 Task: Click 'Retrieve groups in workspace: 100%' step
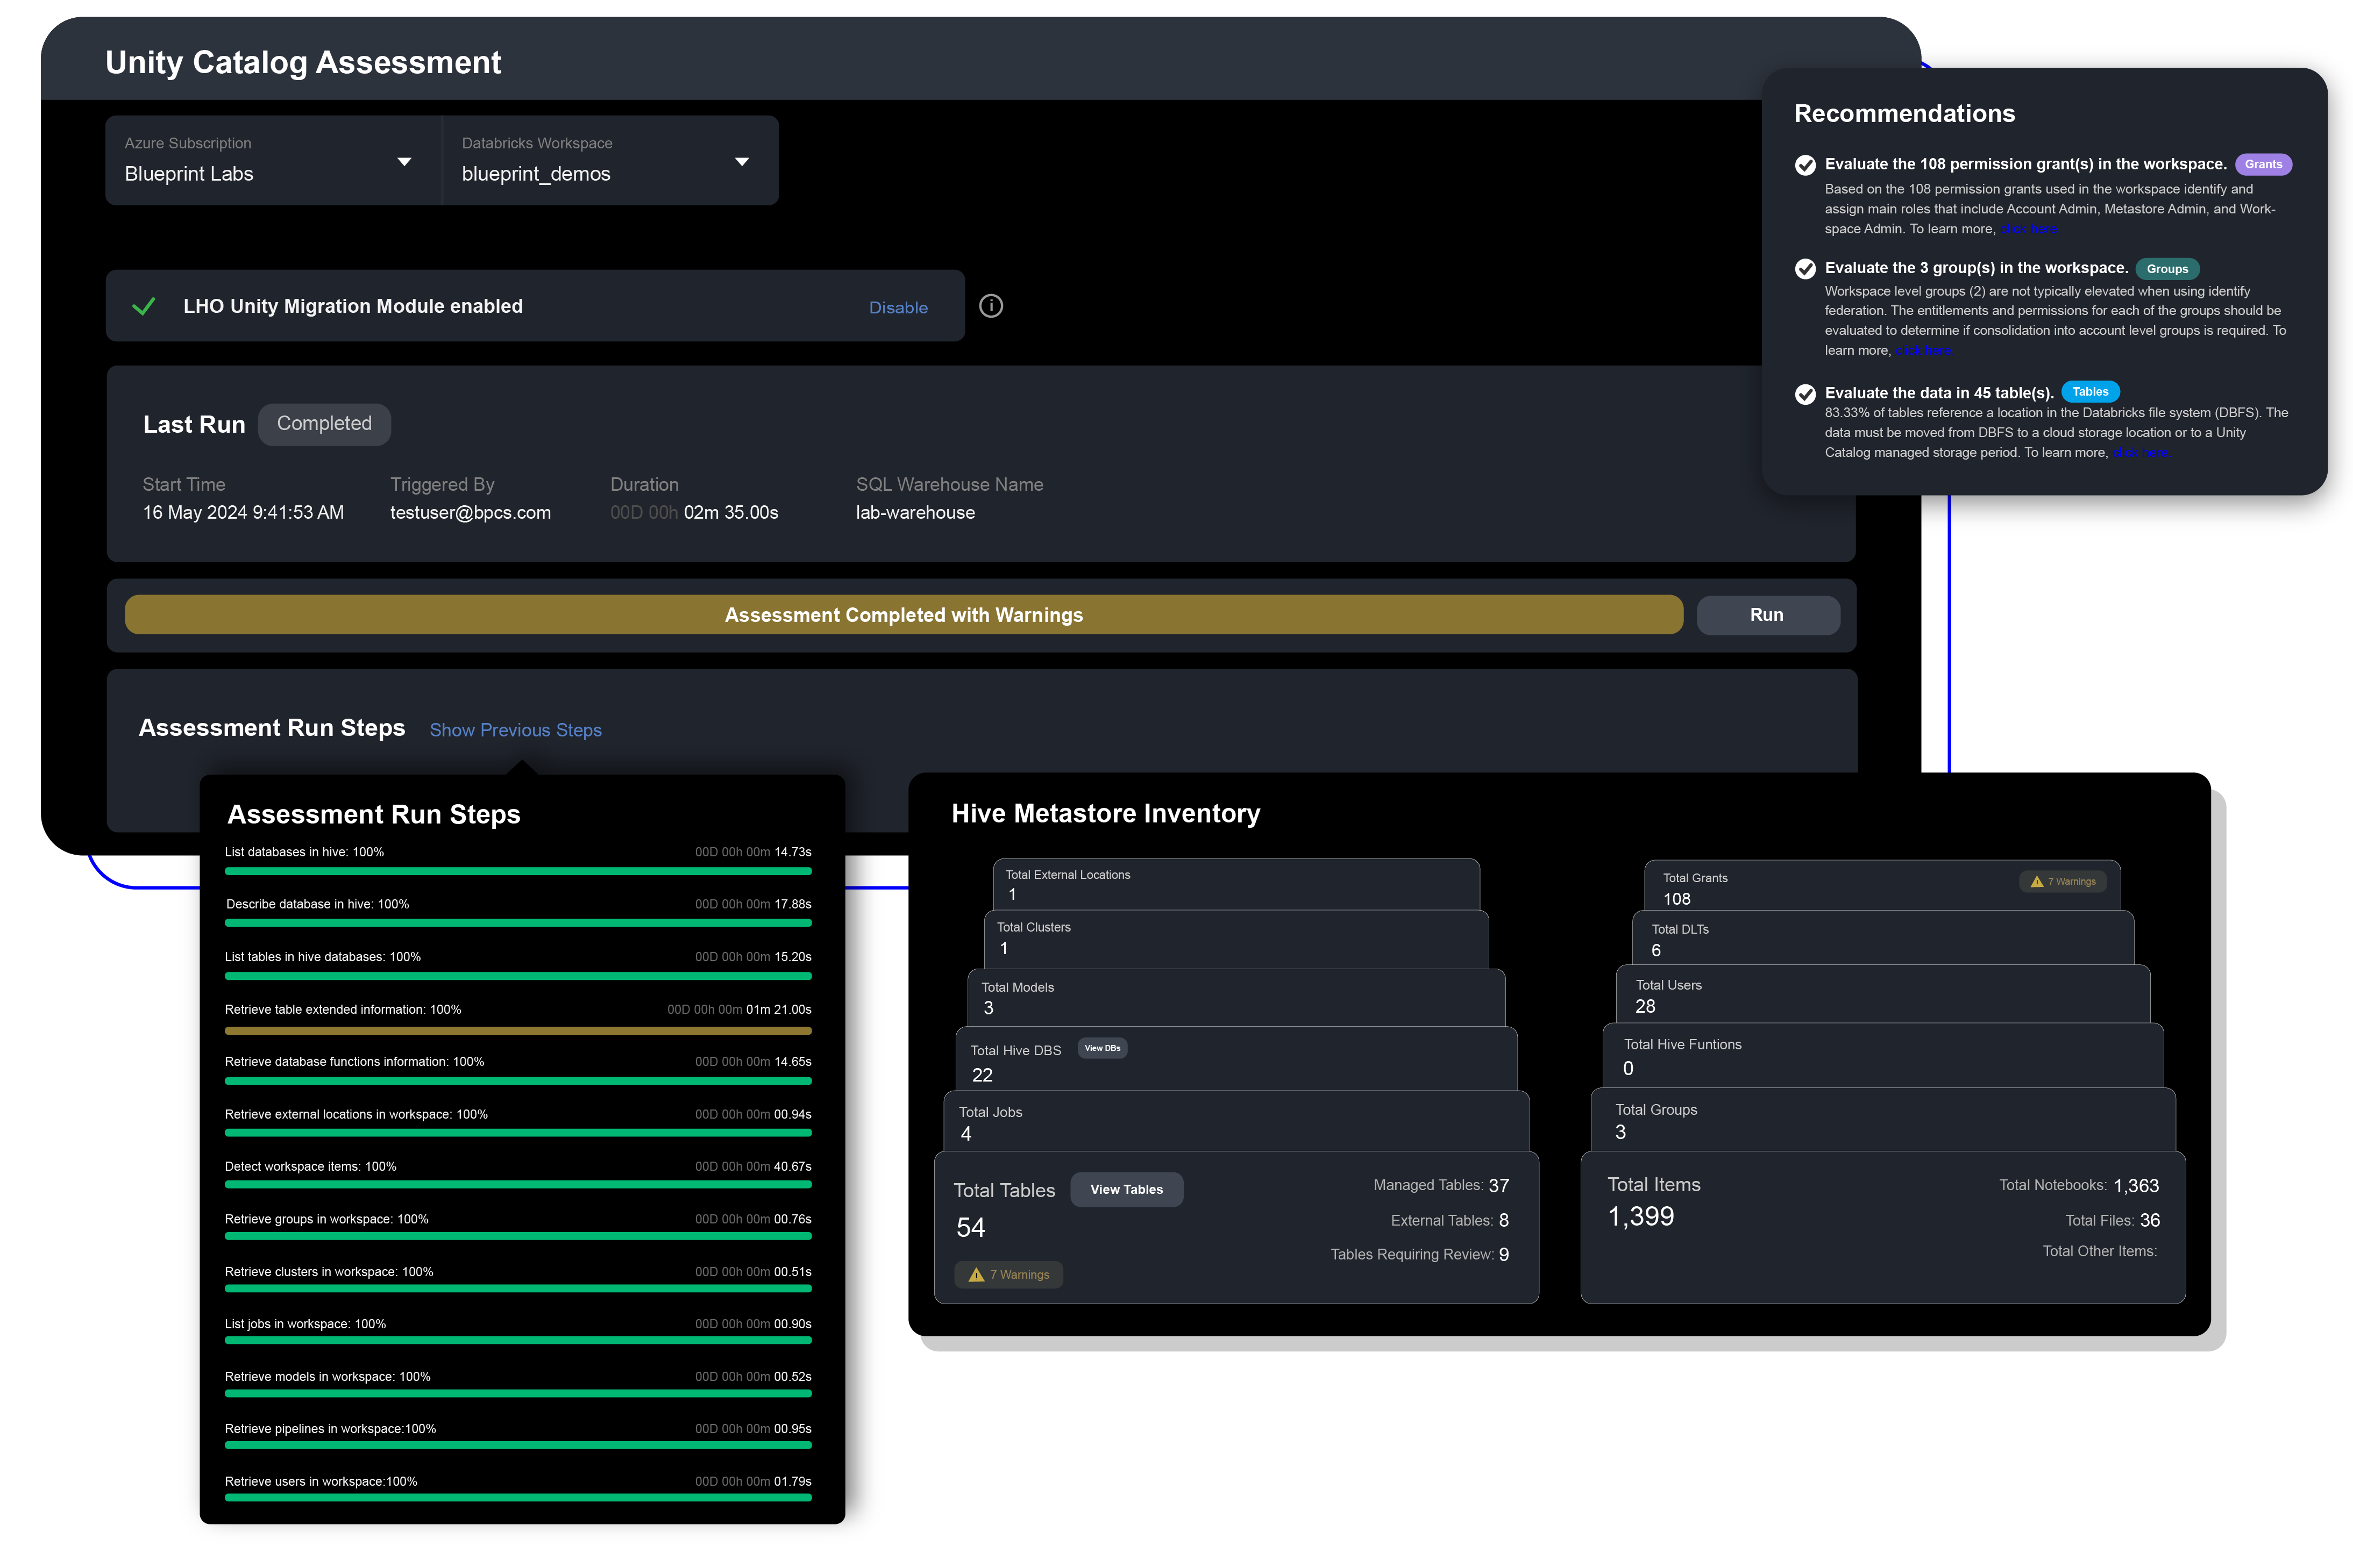pyautogui.click(x=326, y=1220)
